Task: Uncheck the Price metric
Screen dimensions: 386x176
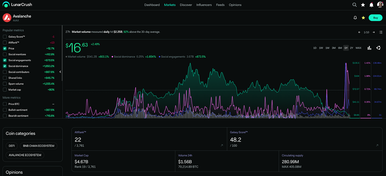Action: 5,48
